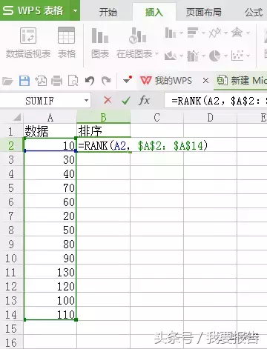Select row 15 header
267x349 pixels.
coord(11,328)
